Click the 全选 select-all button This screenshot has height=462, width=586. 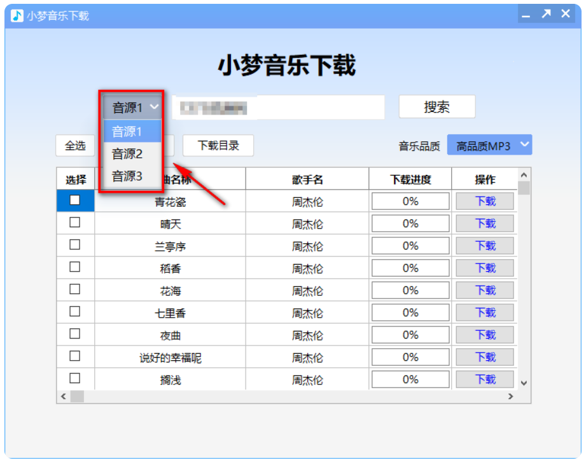(74, 145)
